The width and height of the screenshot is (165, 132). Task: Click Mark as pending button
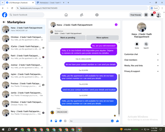point(68,38)
